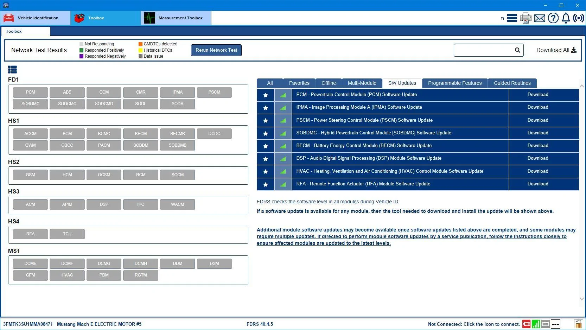Click signal bars icon in PCM row
This screenshot has height=330, width=586.
click(x=283, y=95)
